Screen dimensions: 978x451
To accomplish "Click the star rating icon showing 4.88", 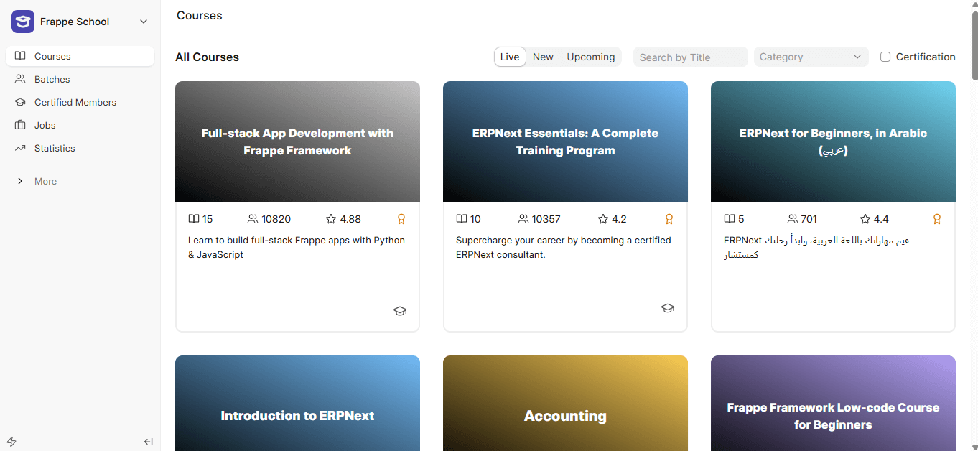I will tap(331, 219).
